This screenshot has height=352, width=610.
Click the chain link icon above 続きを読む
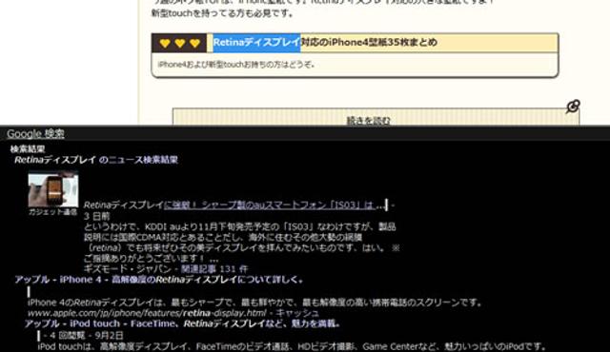tap(573, 106)
